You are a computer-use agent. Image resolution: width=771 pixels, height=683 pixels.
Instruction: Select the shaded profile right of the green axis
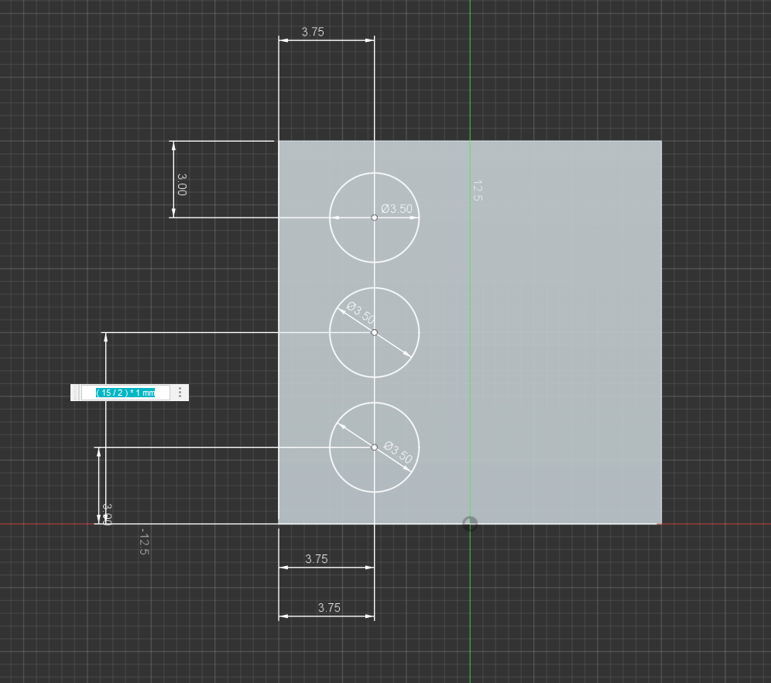(x=565, y=333)
